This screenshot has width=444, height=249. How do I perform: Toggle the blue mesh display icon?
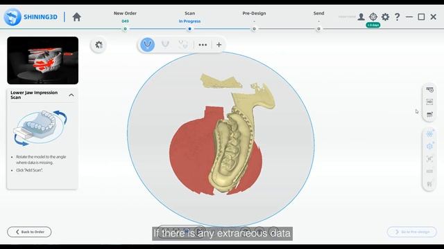429,133
